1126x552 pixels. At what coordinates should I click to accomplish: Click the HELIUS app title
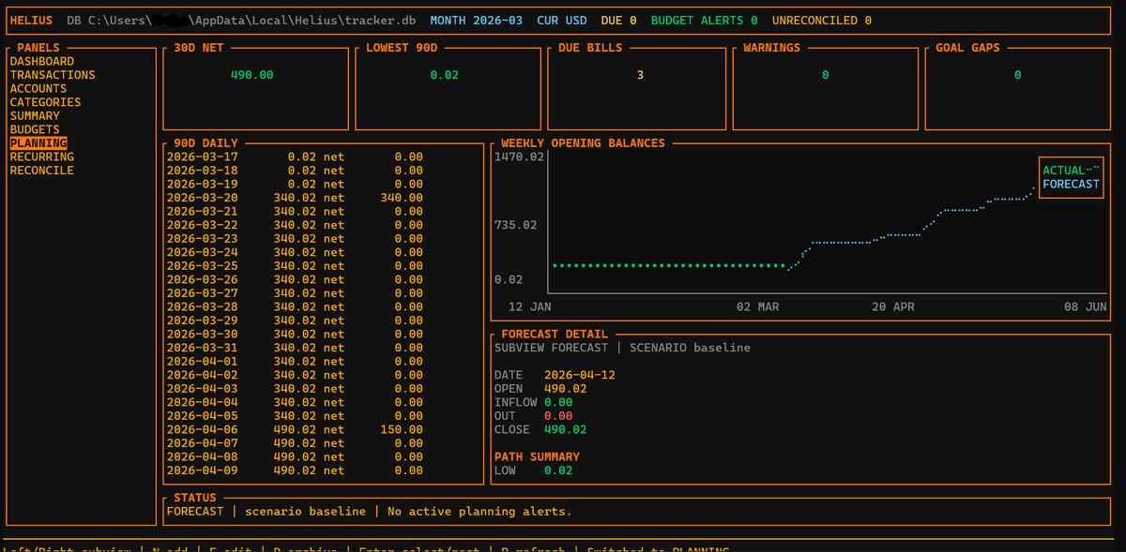click(31, 21)
